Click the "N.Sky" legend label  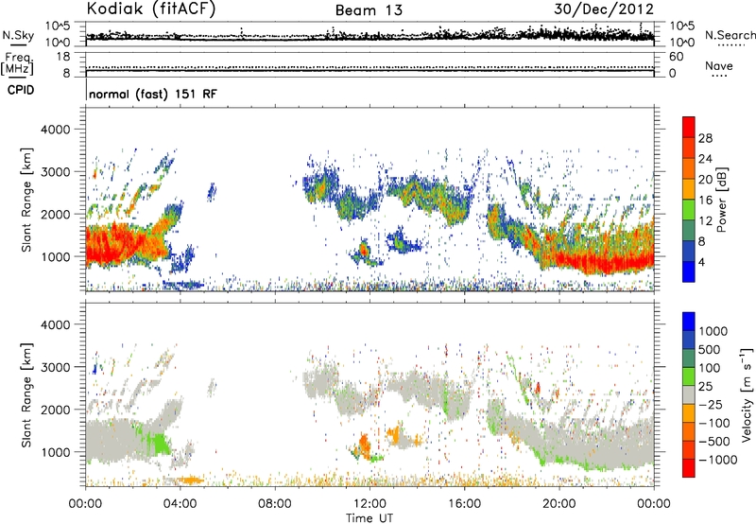pyautogui.click(x=18, y=35)
